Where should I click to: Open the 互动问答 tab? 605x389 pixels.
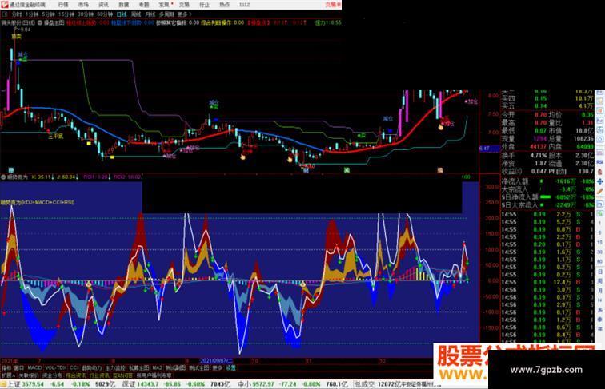(x=122, y=375)
